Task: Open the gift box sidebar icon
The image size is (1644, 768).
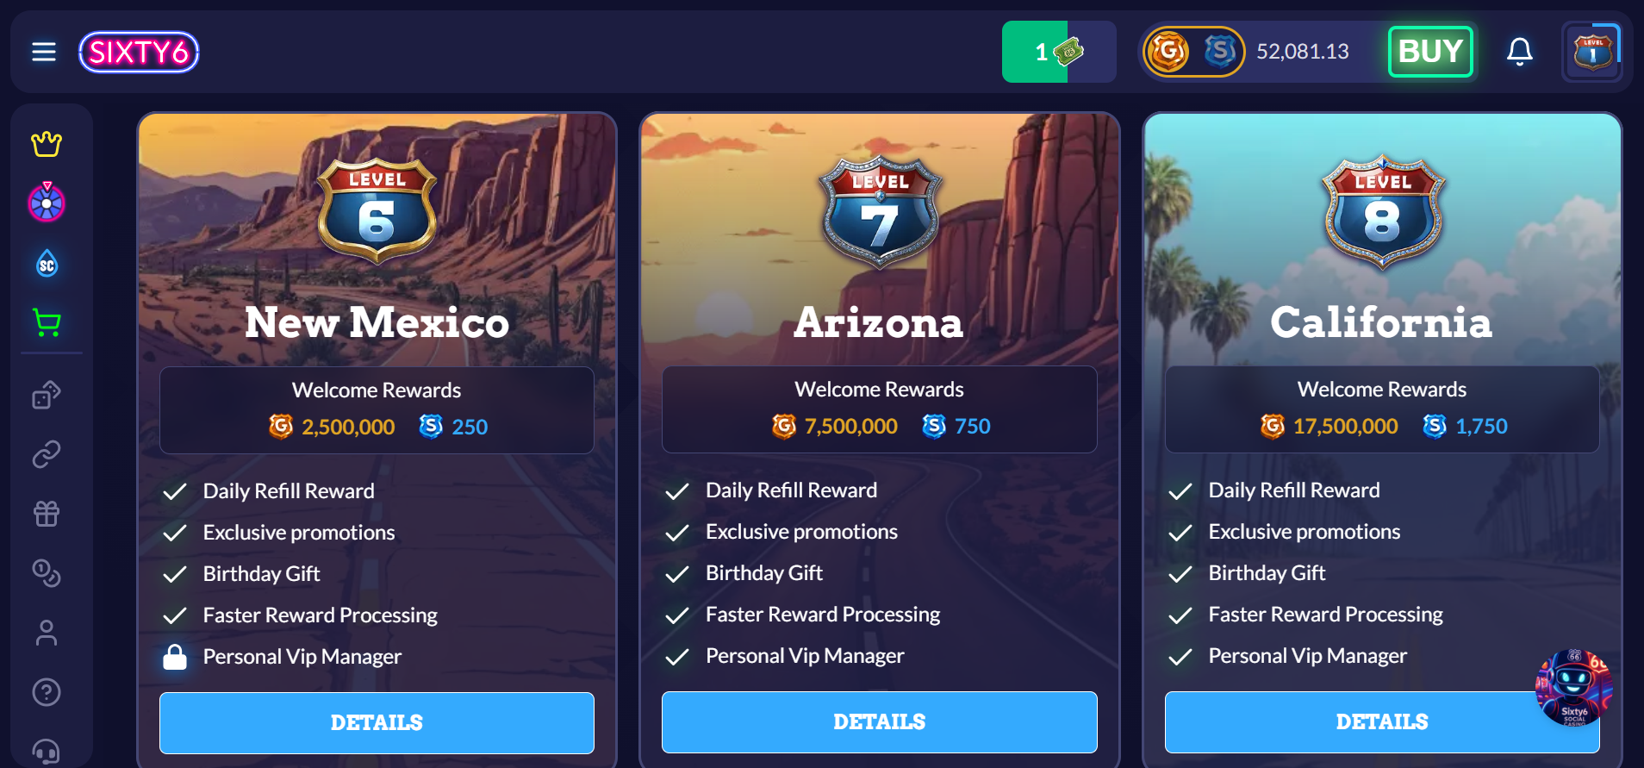Action: [x=47, y=514]
